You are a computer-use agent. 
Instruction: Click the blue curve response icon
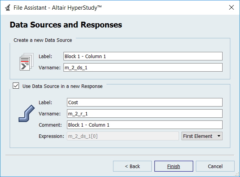[26, 114]
